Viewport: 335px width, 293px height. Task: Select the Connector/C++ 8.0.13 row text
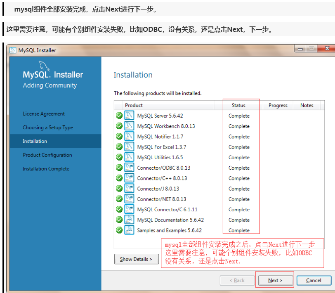coord(162,178)
